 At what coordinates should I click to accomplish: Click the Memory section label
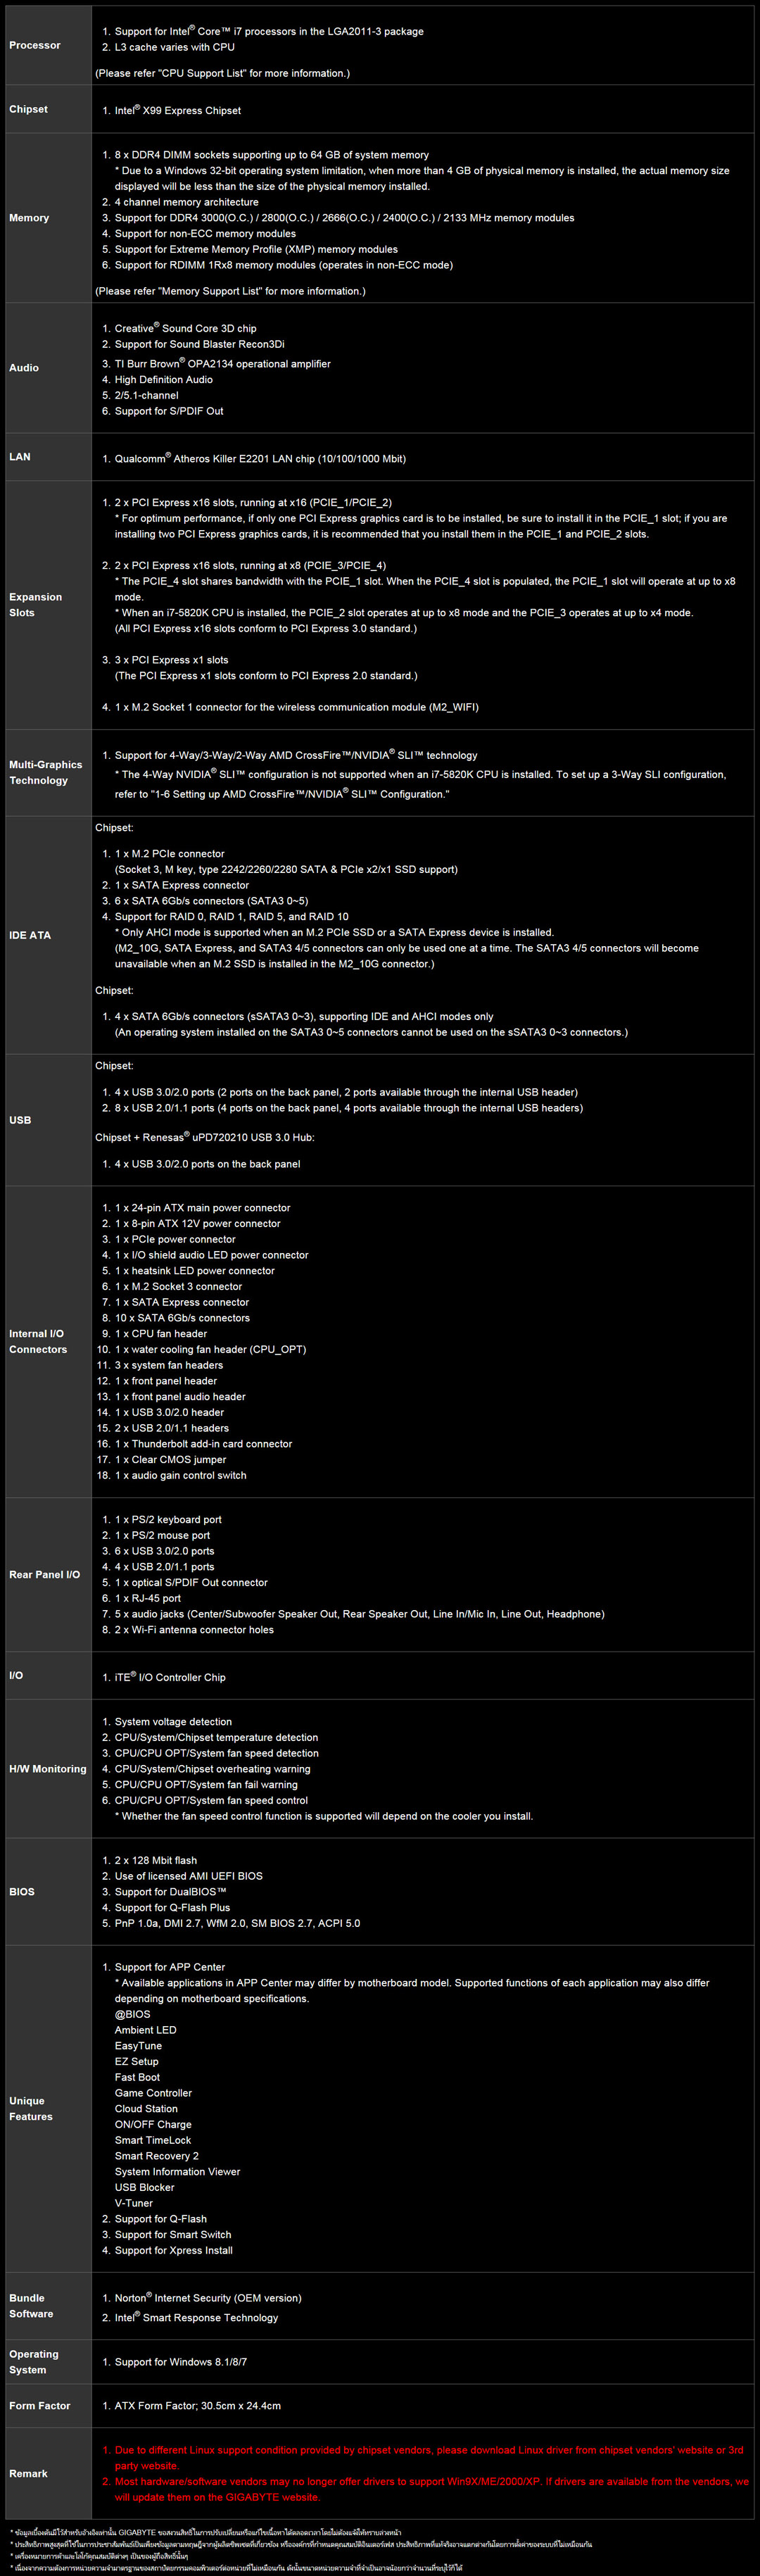tap(29, 218)
